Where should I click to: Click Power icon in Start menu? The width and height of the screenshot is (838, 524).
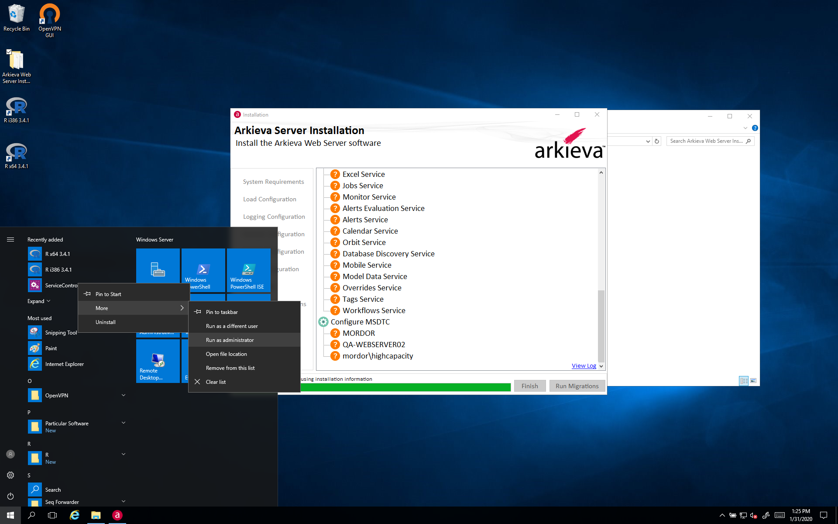click(10, 496)
